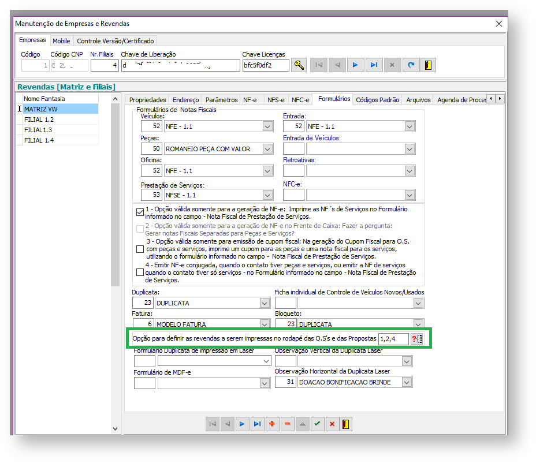
Task: Click the orange minus delete-record button
Action: point(287,424)
